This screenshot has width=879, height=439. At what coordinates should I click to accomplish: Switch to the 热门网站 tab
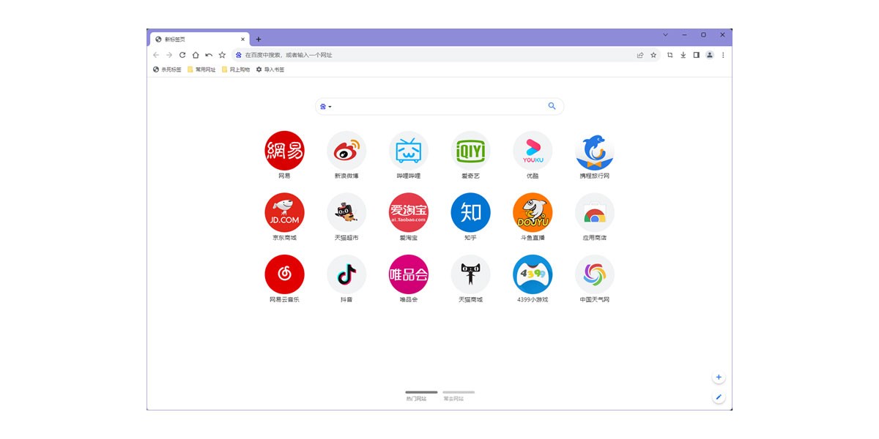(421, 395)
